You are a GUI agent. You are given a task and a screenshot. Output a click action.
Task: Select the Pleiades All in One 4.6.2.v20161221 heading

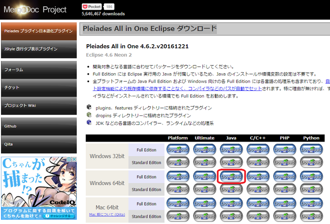coord(137,46)
